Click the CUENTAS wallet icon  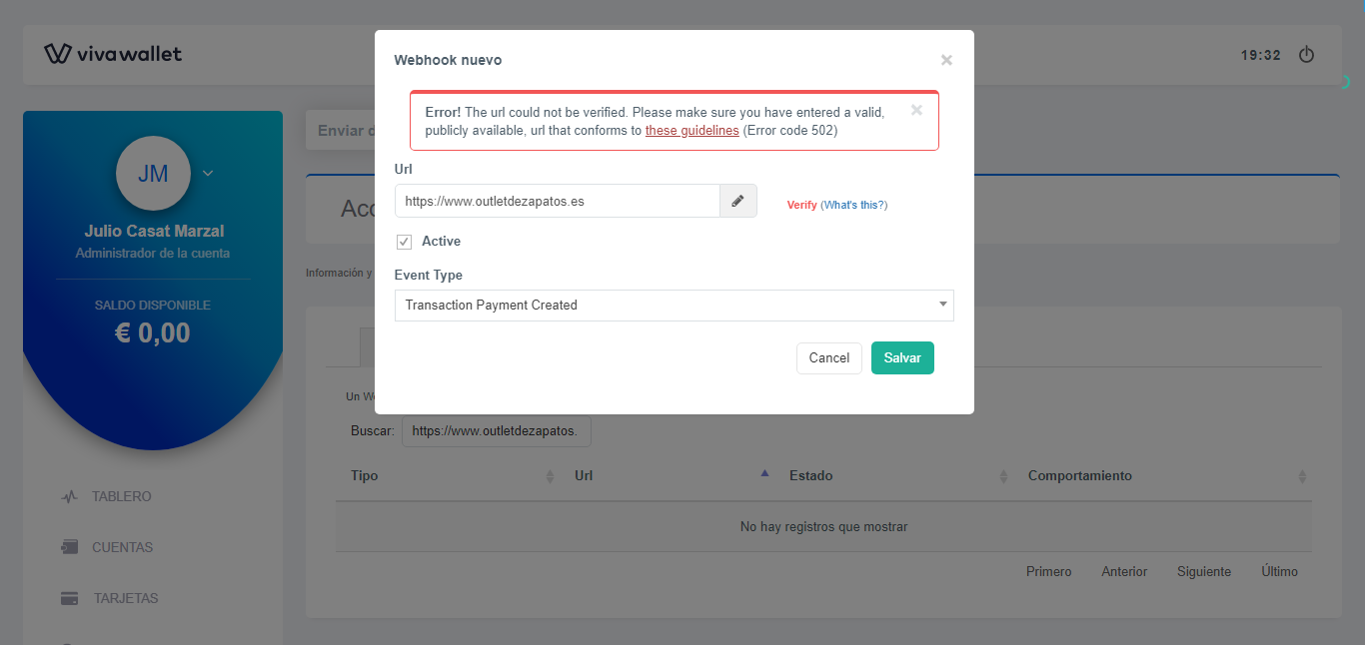[x=68, y=547]
